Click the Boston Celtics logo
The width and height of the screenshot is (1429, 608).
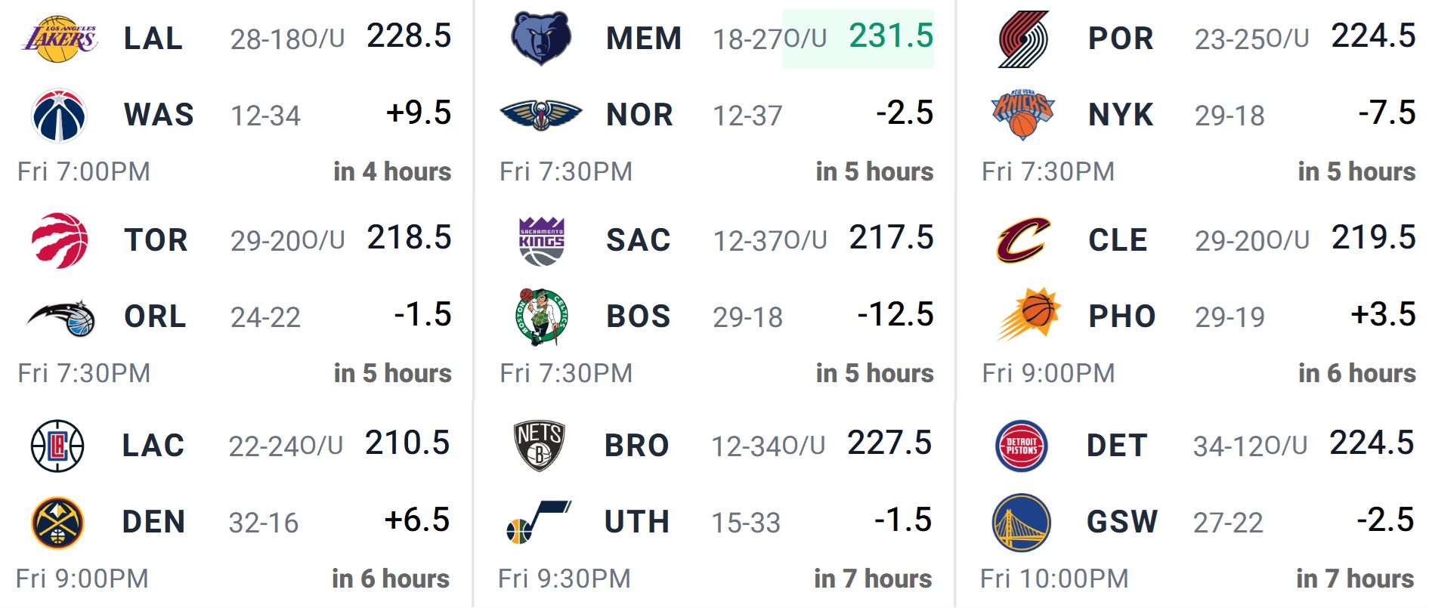click(540, 316)
